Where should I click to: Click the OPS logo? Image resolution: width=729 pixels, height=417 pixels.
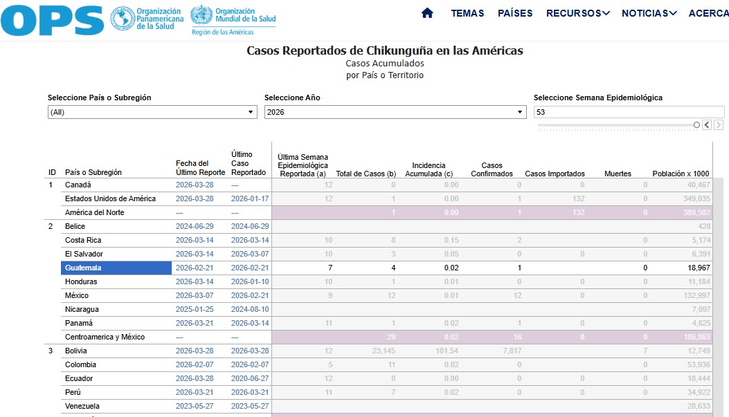pyautogui.click(x=53, y=20)
